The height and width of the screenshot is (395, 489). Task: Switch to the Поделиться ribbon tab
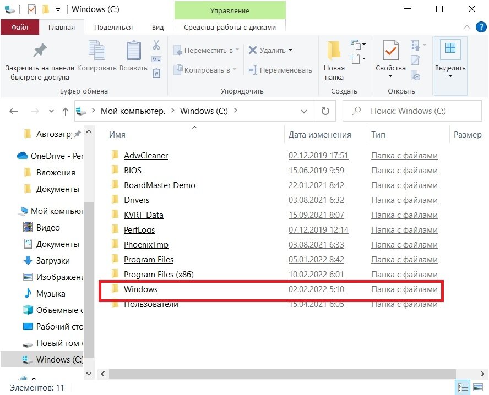[x=113, y=27]
